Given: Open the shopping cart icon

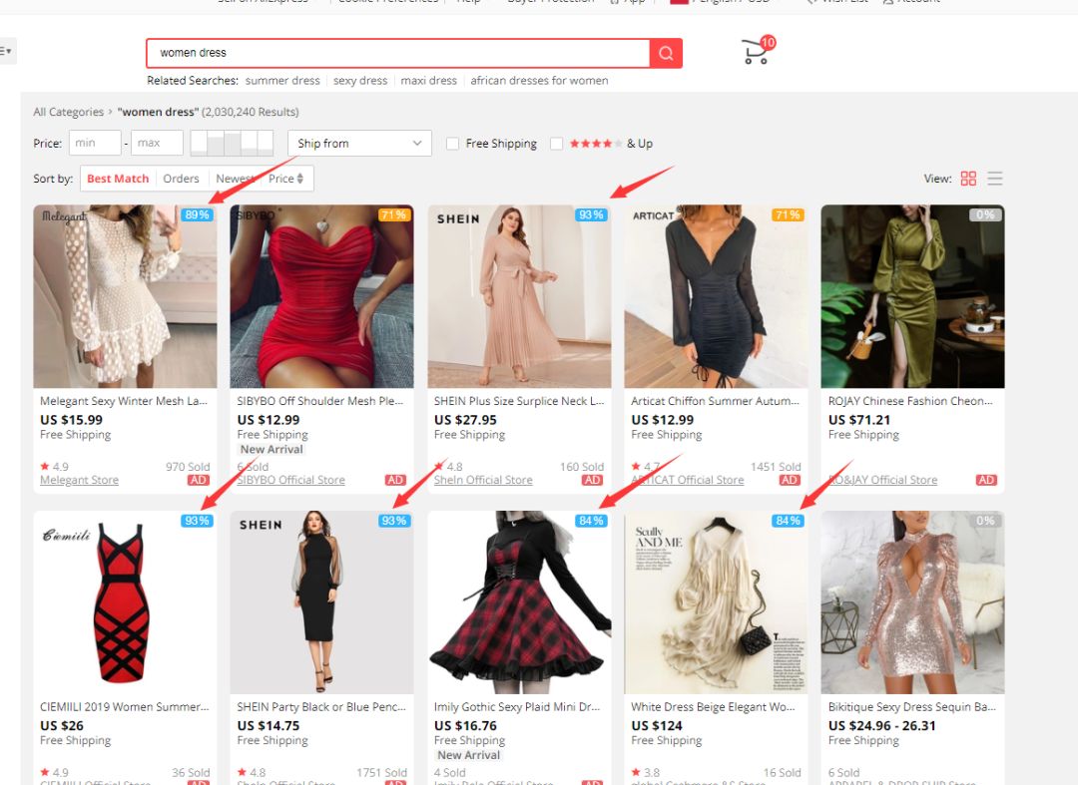Looking at the screenshot, I should click(756, 52).
